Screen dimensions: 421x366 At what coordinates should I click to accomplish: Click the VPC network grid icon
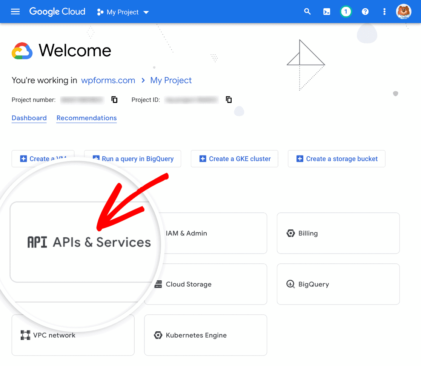(26, 335)
